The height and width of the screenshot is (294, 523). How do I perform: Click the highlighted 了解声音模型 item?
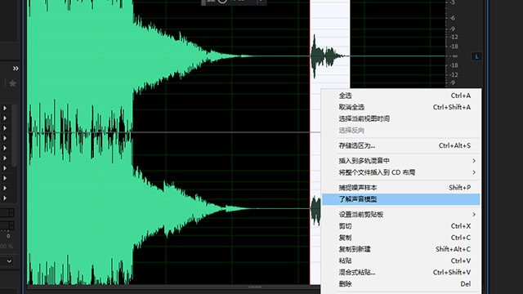coord(401,199)
